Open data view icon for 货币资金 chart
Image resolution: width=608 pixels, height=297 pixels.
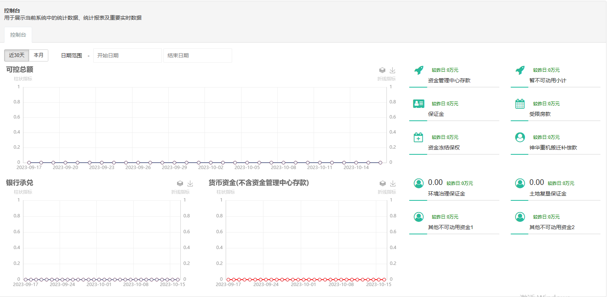[383, 183]
